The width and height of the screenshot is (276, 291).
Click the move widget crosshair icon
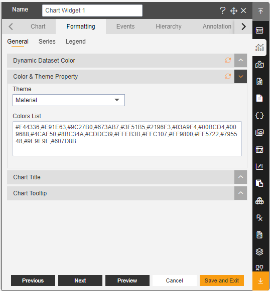point(233,11)
